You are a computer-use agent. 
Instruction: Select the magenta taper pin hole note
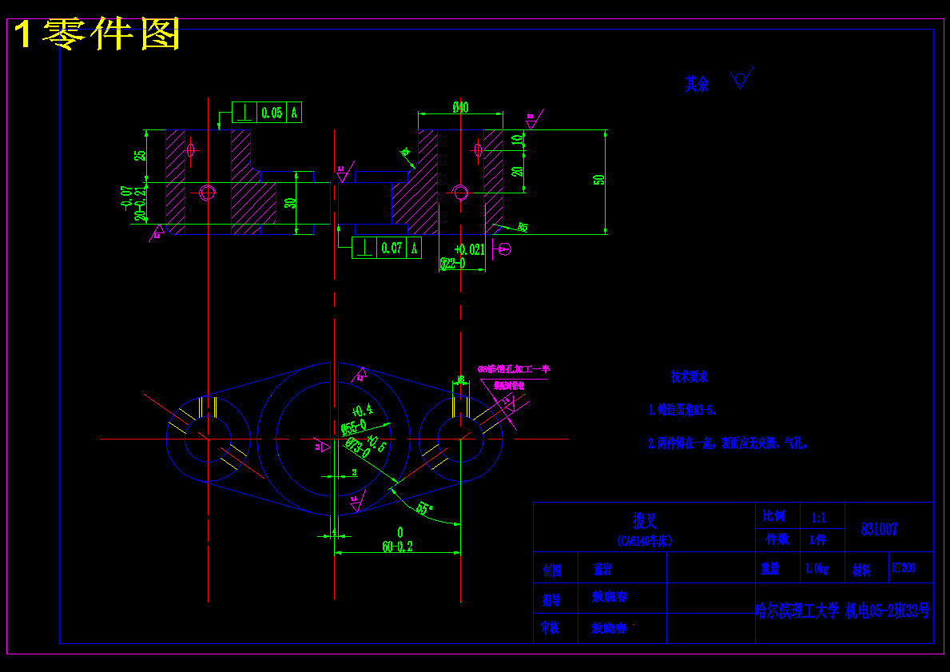pos(513,368)
